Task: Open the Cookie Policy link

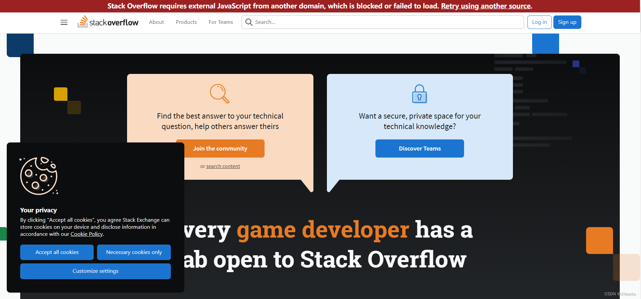Action: pyautogui.click(x=86, y=234)
